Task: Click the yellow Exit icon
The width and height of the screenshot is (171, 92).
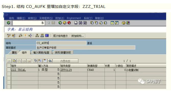Action: [65, 23]
